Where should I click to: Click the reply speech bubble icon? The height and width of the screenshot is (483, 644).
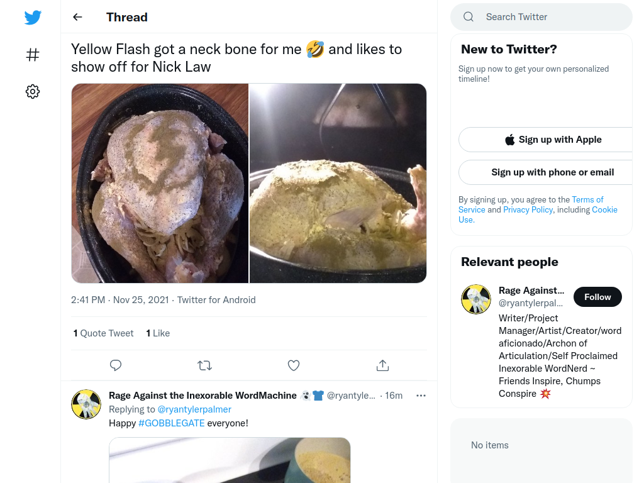point(116,365)
